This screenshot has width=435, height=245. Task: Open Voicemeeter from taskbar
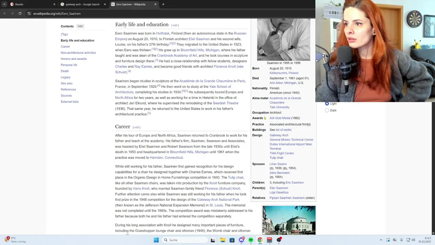coord(269,240)
